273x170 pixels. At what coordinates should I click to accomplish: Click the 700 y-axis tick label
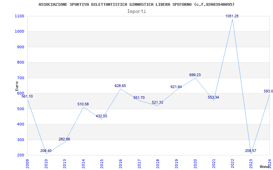(20, 78)
